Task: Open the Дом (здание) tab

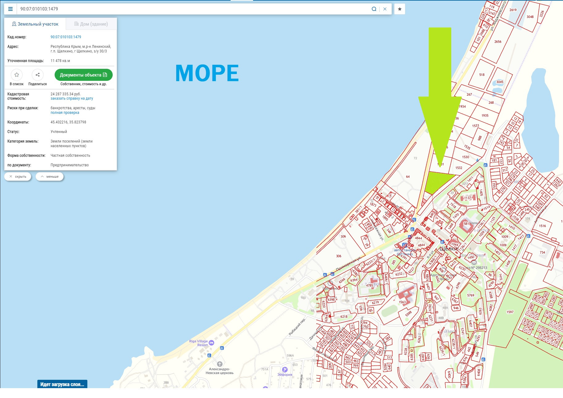Action: [x=91, y=24]
